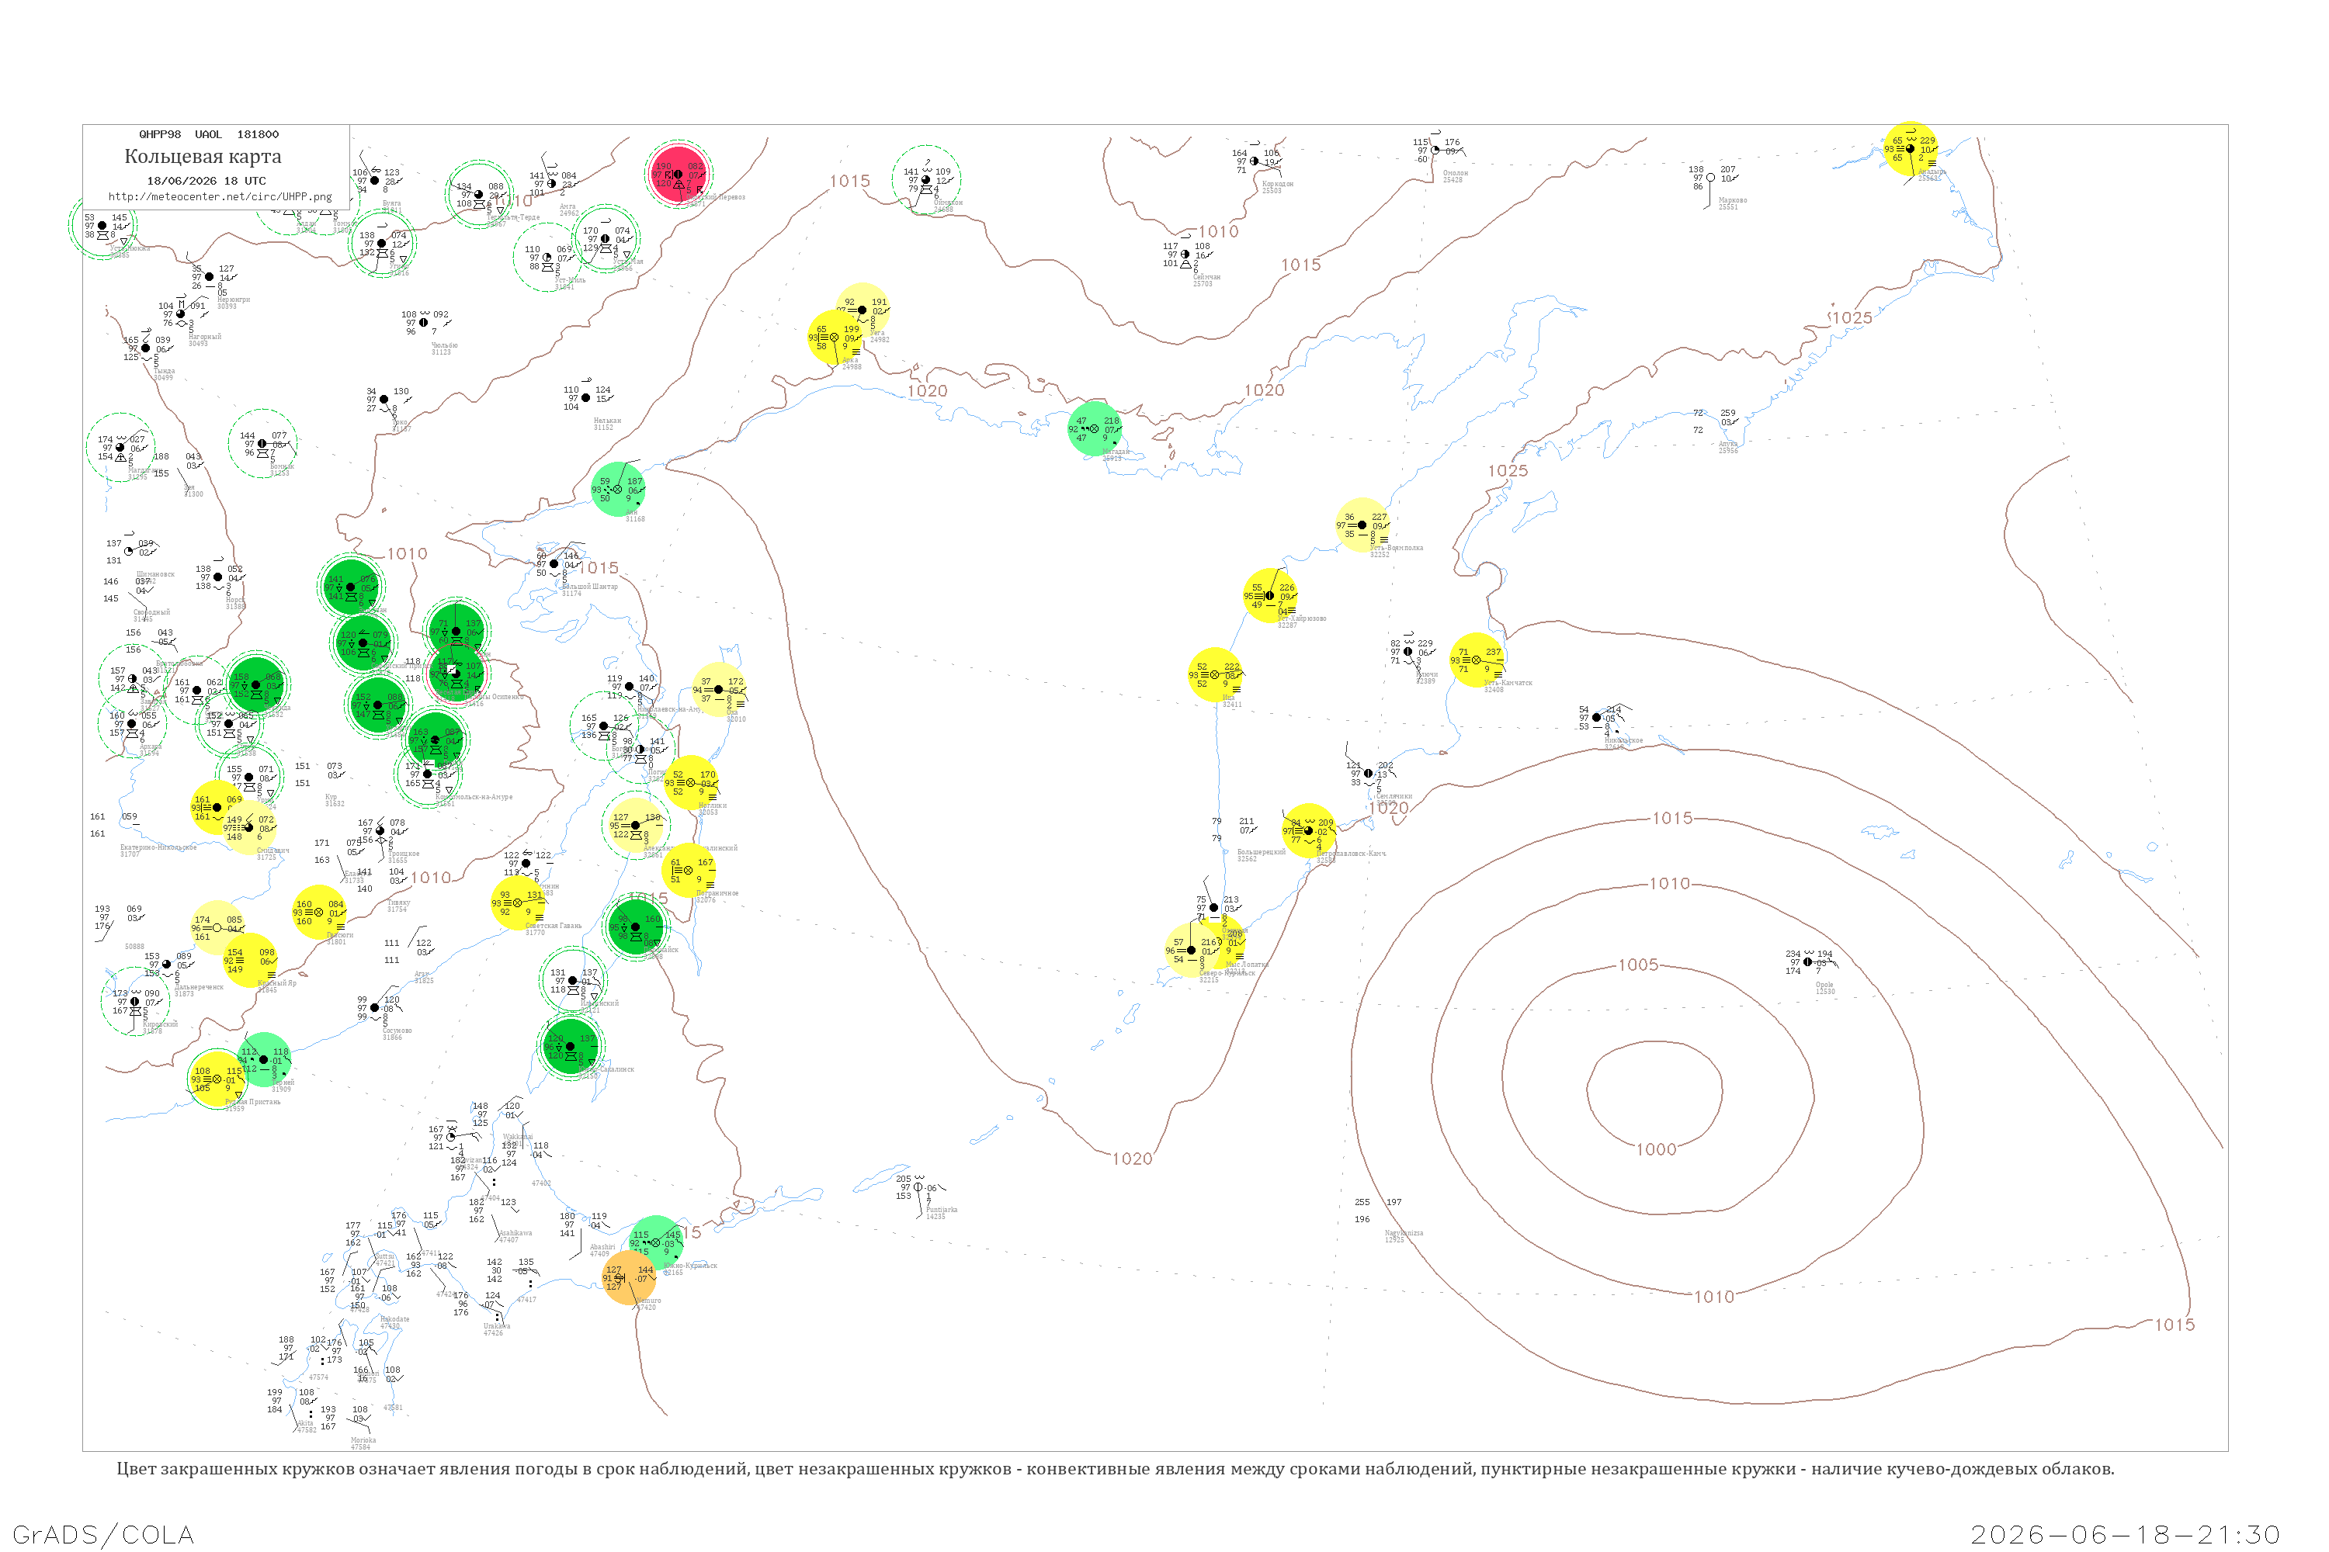Image resolution: width=2329 pixels, height=1552 pixels.
Task: Select the dashed green circle at Бомнак
Action: point(262,443)
